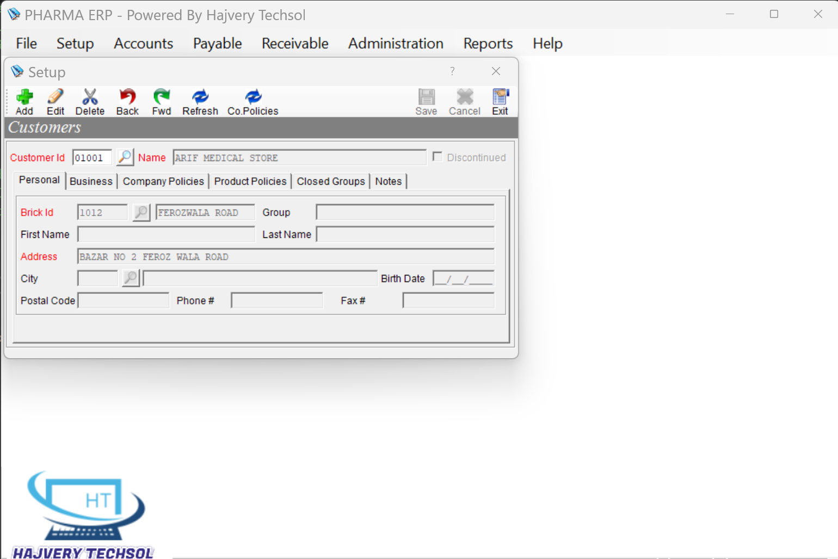Open Brick Id lookup magnifier
This screenshot has width=838, height=559.
pos(141,212)
